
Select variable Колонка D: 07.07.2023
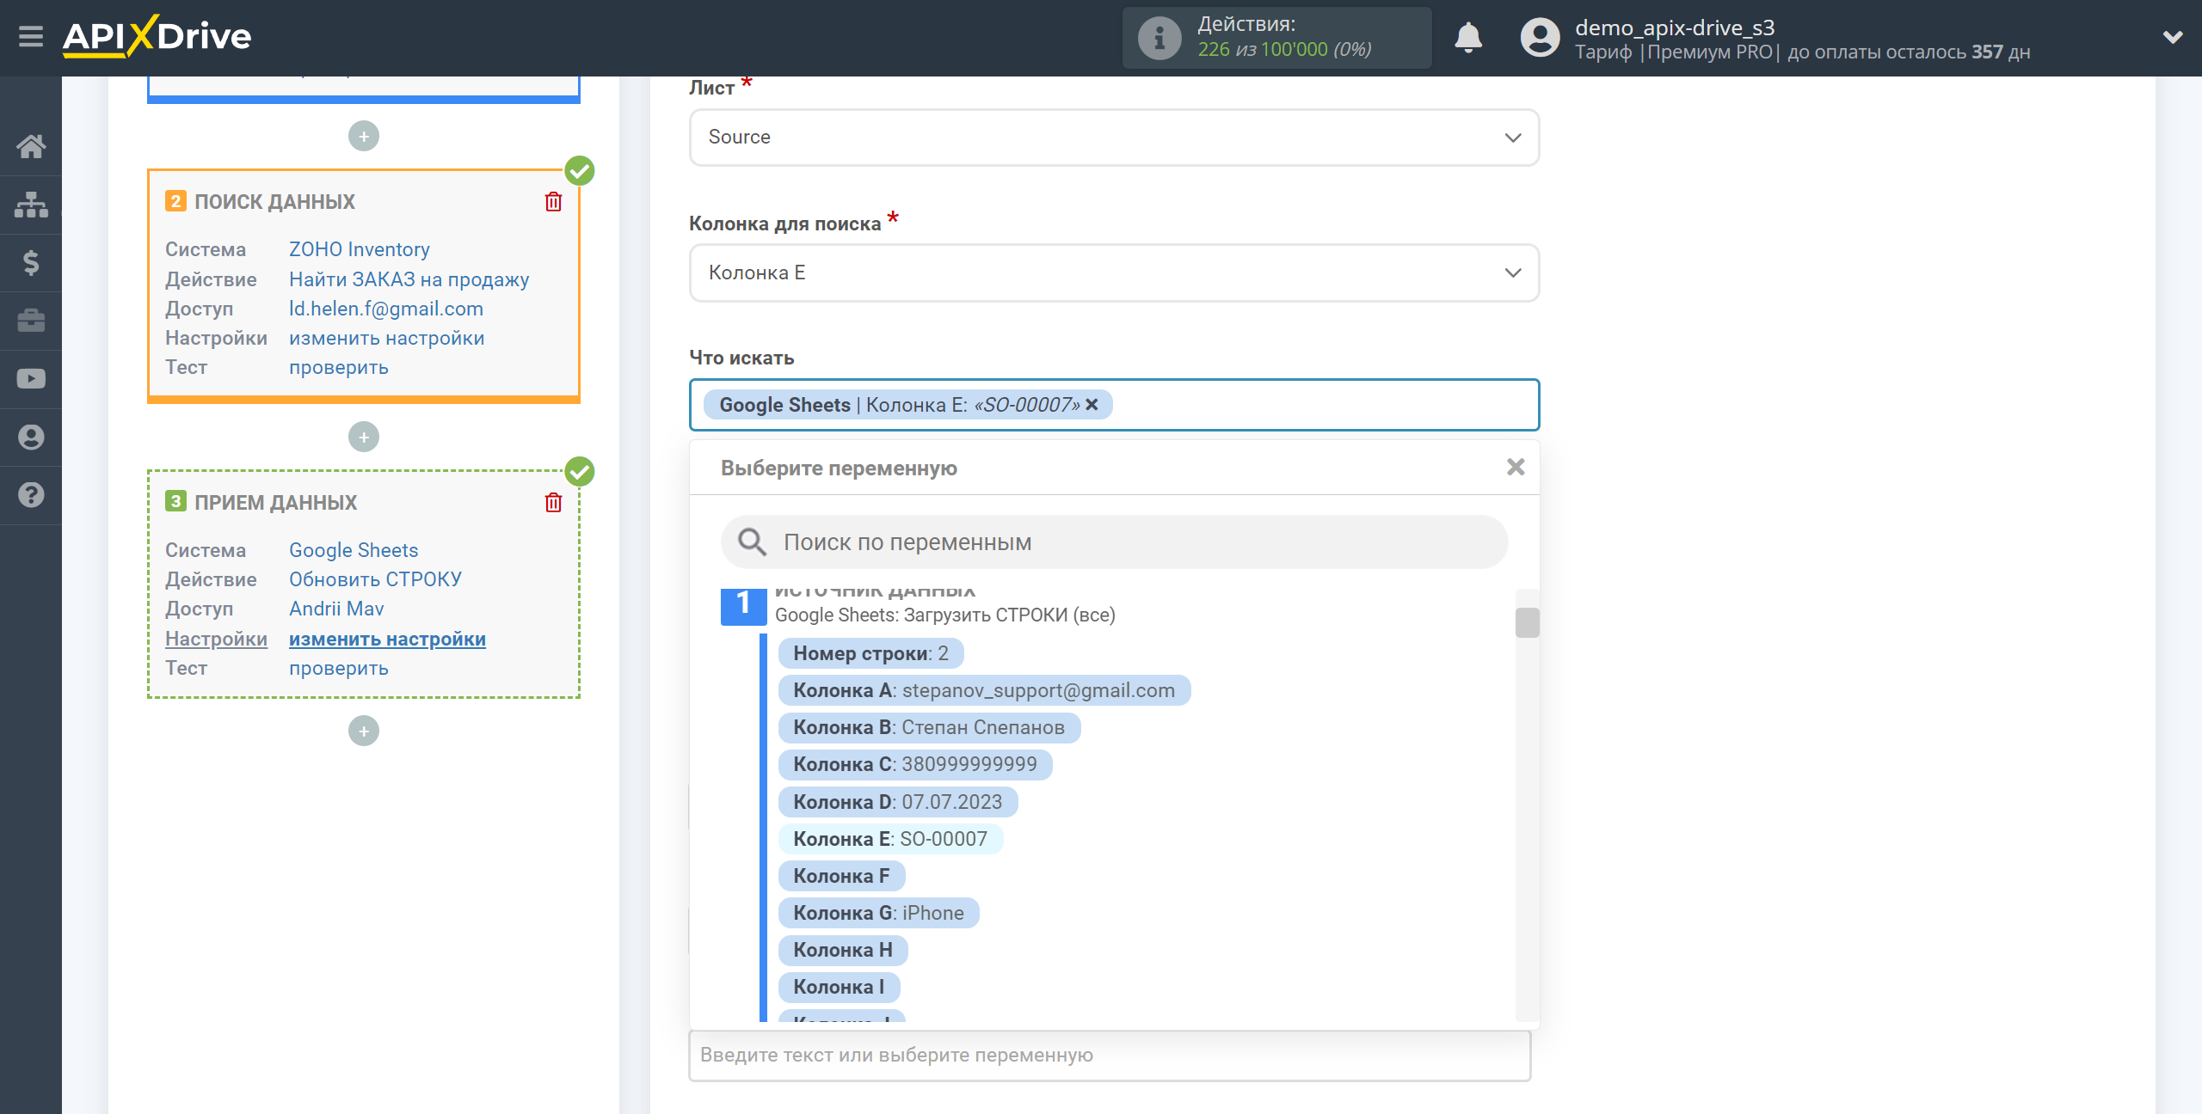(898, 802)
